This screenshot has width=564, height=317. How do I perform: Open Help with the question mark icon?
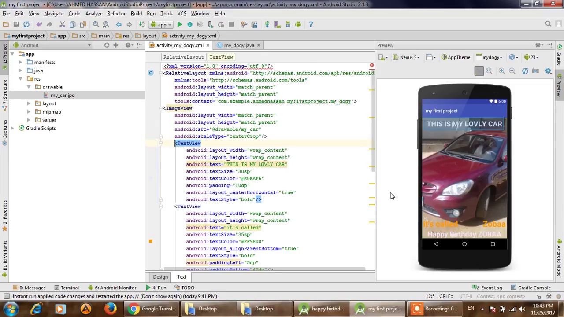click(x=311, y=25)
